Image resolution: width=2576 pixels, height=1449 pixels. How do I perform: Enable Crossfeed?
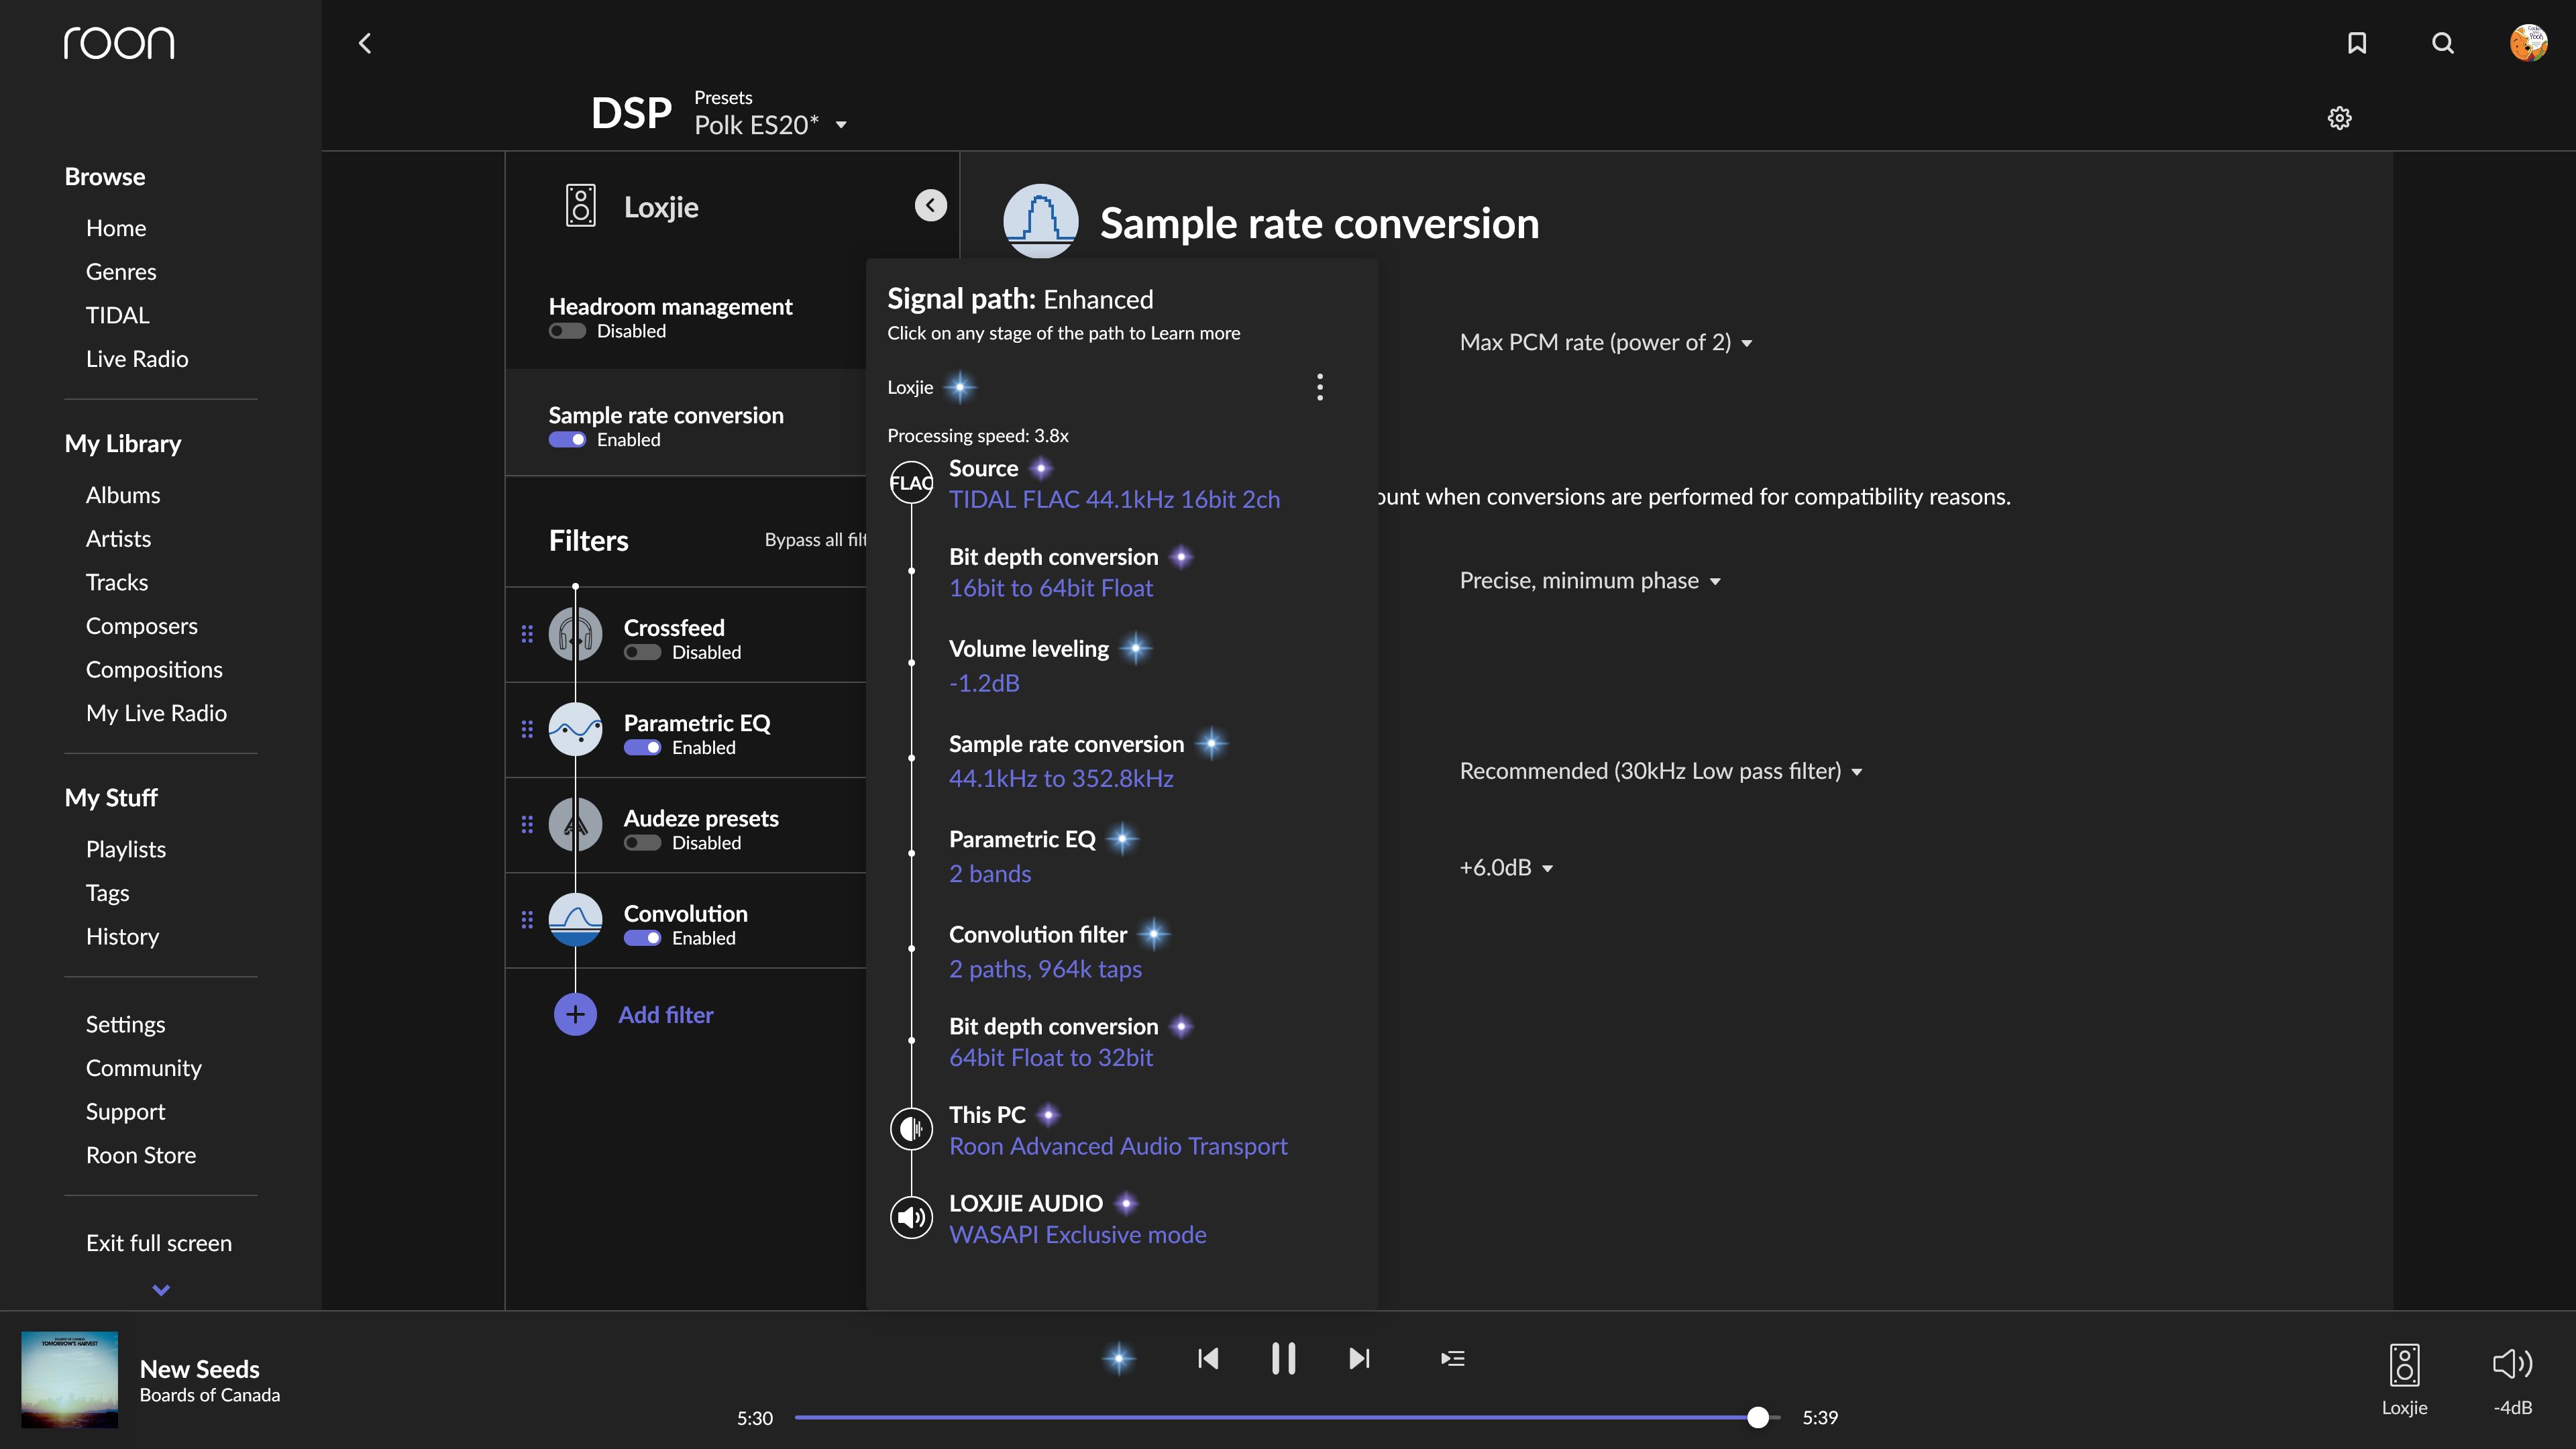[x=642, y=652]
